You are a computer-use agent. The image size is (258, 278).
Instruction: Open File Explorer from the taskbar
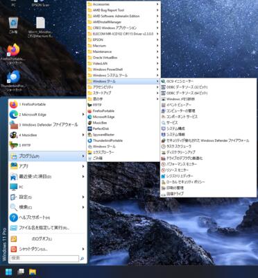(x=33, y=272)
